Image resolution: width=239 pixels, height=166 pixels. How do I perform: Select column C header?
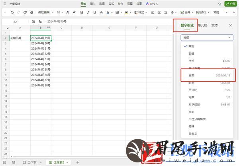[x=61, y=28]
